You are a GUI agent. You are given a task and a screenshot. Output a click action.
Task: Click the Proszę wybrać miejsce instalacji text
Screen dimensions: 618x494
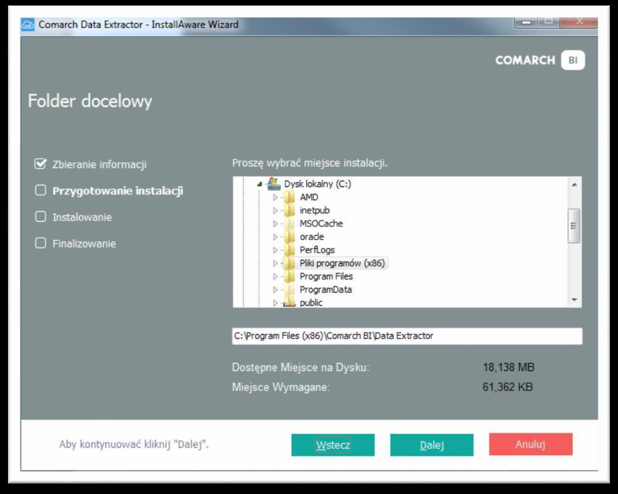point(310,163)
